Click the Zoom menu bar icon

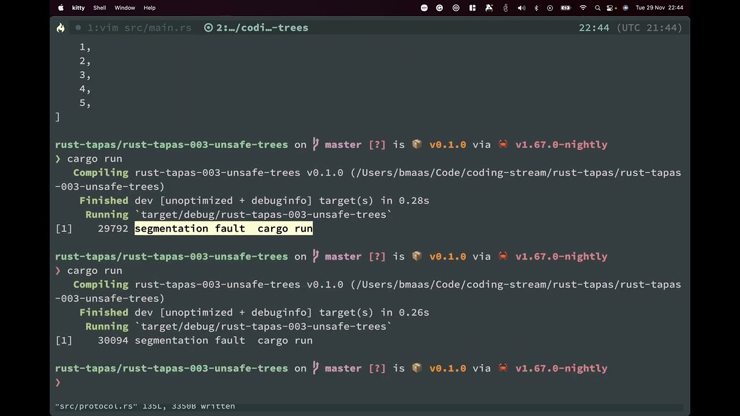click(x=424, y=8)
